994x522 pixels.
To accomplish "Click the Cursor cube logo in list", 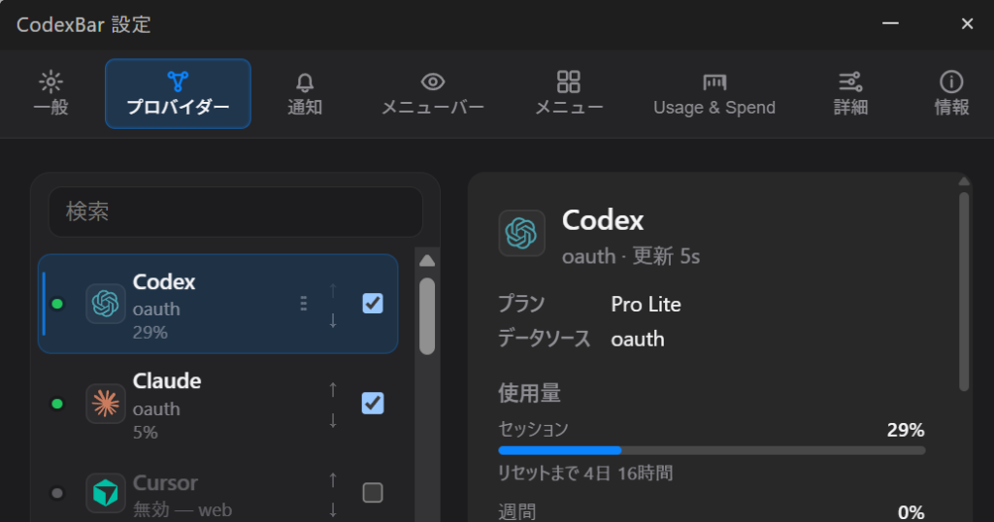I will [105, 492].
